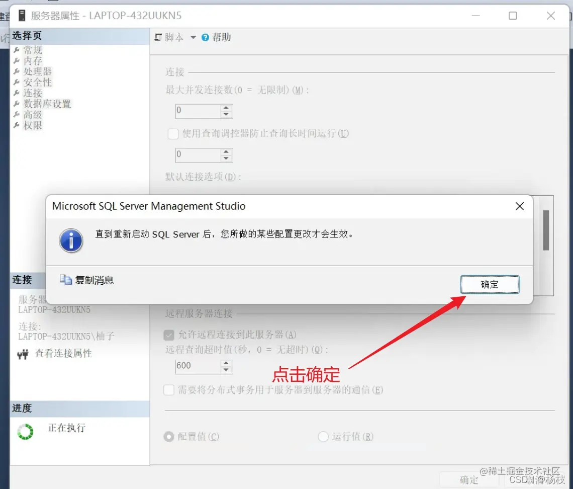Open the 数据库设置 page

[47, 104]
